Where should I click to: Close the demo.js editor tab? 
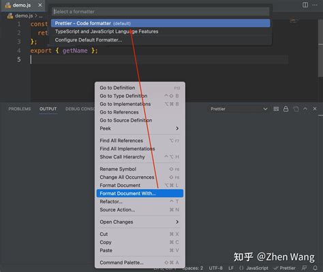(40, 5)
